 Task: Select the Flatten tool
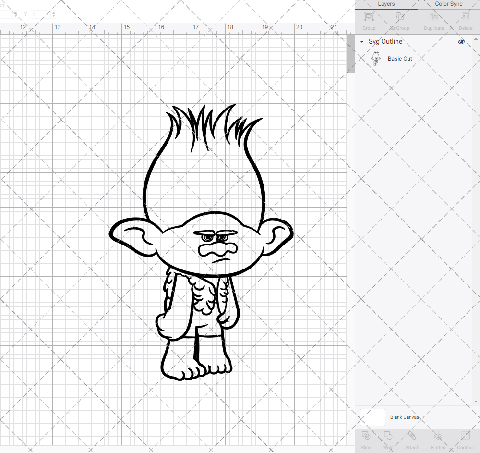coord(438,436)
